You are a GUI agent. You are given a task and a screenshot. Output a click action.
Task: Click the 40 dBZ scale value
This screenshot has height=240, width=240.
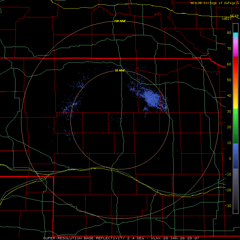(x=229, y=96)
